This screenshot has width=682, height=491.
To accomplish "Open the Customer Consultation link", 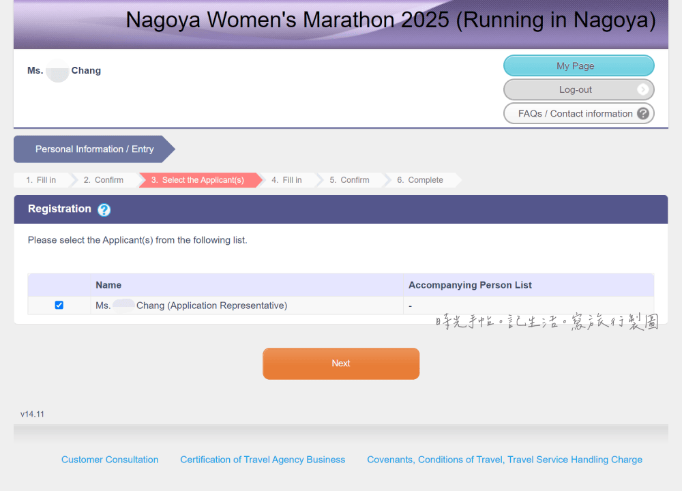I will tap(110, 460).
